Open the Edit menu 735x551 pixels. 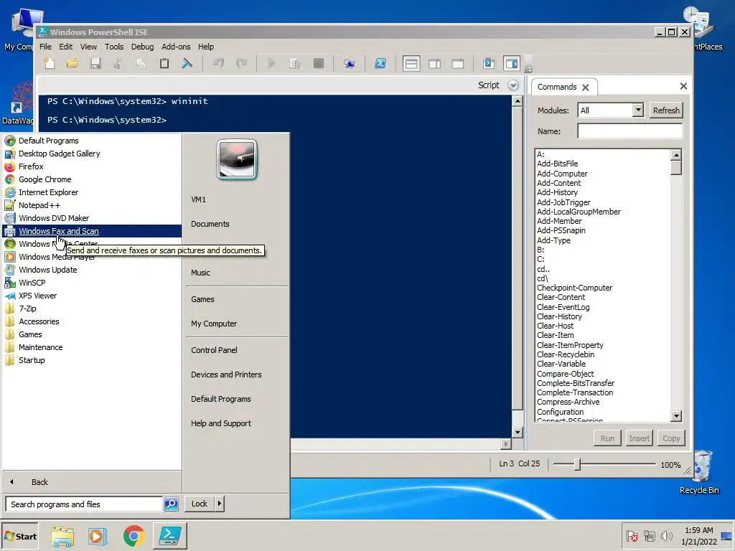click(65, 47)
